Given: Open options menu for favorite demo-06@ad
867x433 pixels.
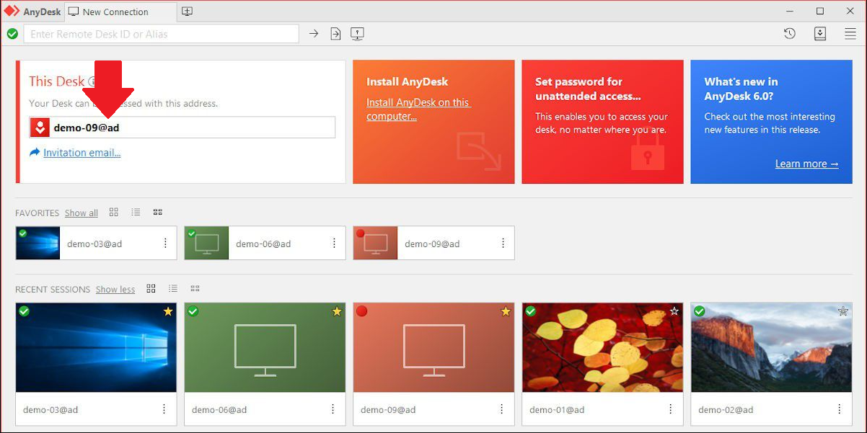Looking at the screenshot, I should click(x=334, y=244).
